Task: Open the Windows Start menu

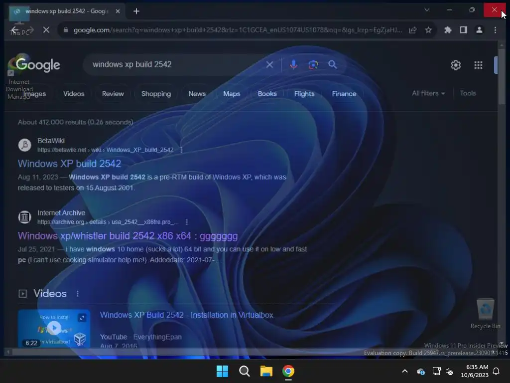Action: (223, 371)
